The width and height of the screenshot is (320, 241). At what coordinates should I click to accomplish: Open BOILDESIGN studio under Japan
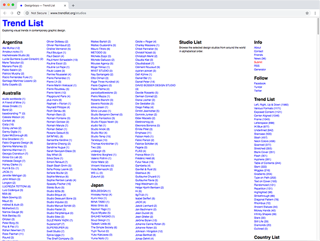pyautogui.click(x=101, y=191)
